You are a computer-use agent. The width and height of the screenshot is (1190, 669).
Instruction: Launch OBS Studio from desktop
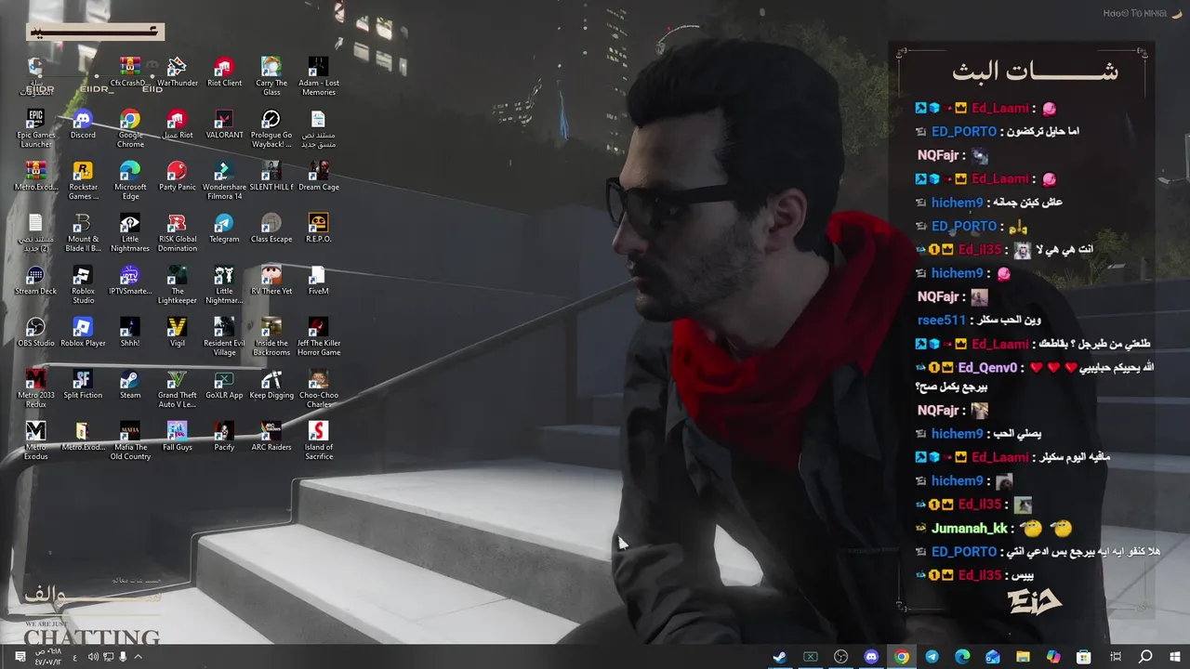(x=35, y=333)
